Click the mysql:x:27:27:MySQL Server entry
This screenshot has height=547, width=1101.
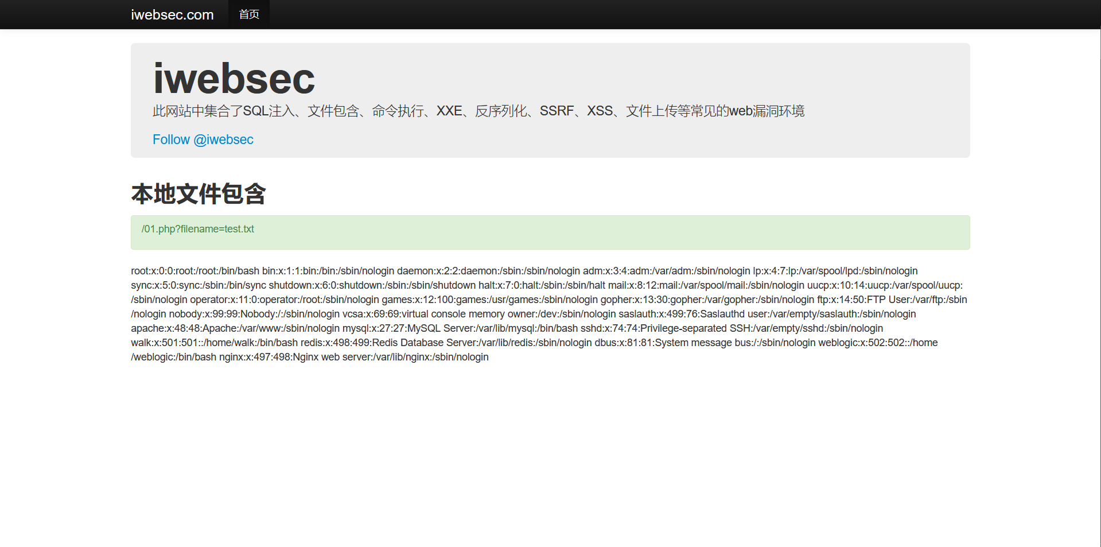[x=460, y=328]
